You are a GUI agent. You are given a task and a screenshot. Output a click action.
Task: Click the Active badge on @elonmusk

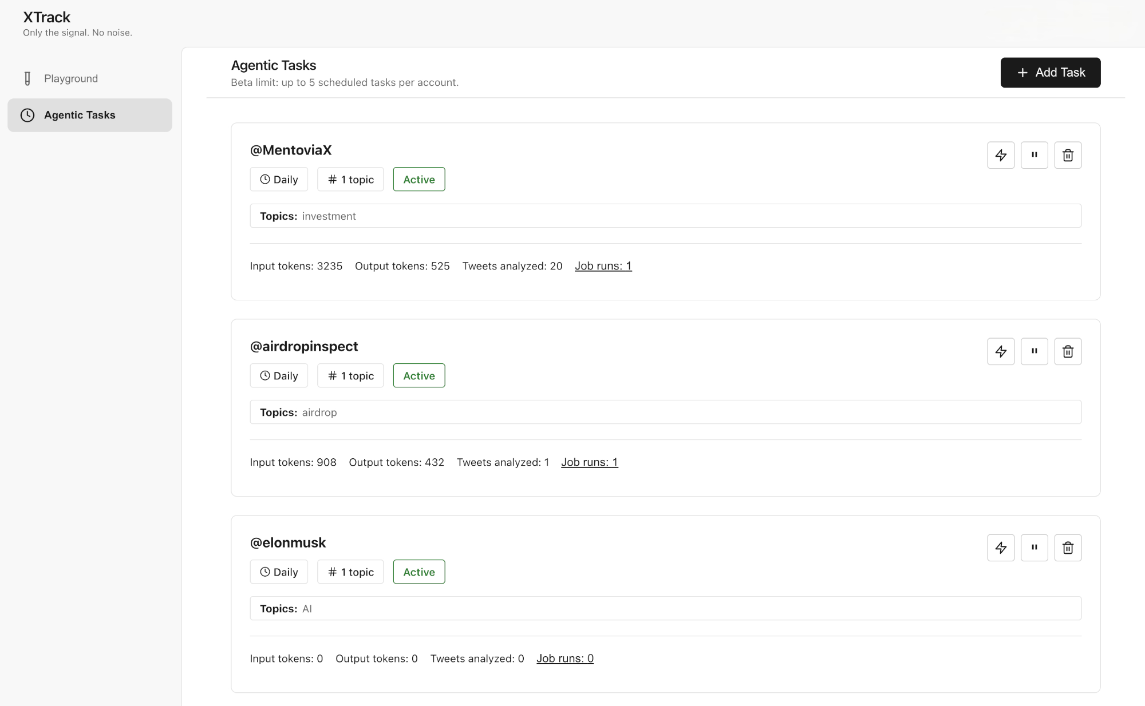[x=418, y=572]
